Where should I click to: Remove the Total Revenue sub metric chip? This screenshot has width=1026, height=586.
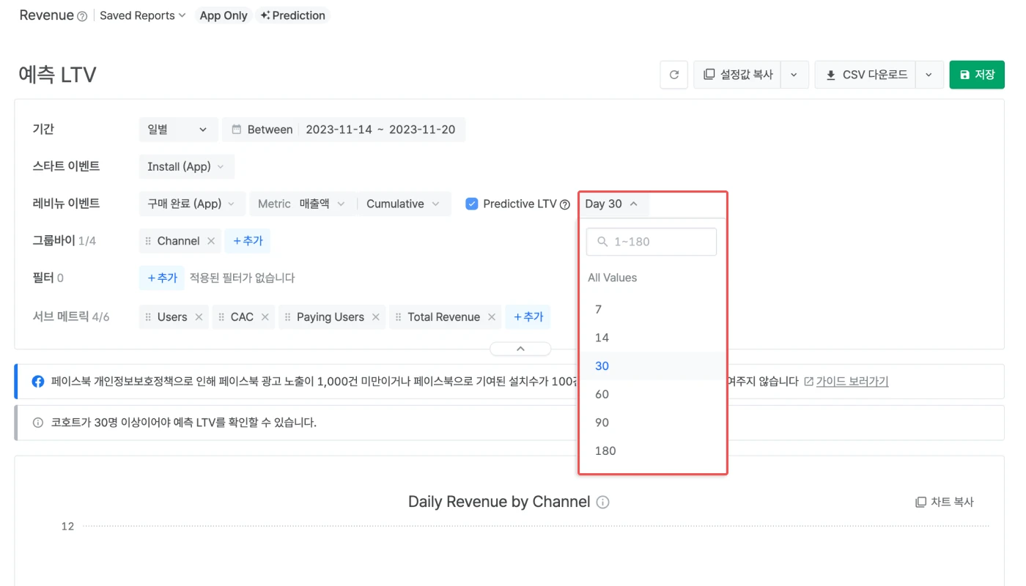click(x=492, y=317)
